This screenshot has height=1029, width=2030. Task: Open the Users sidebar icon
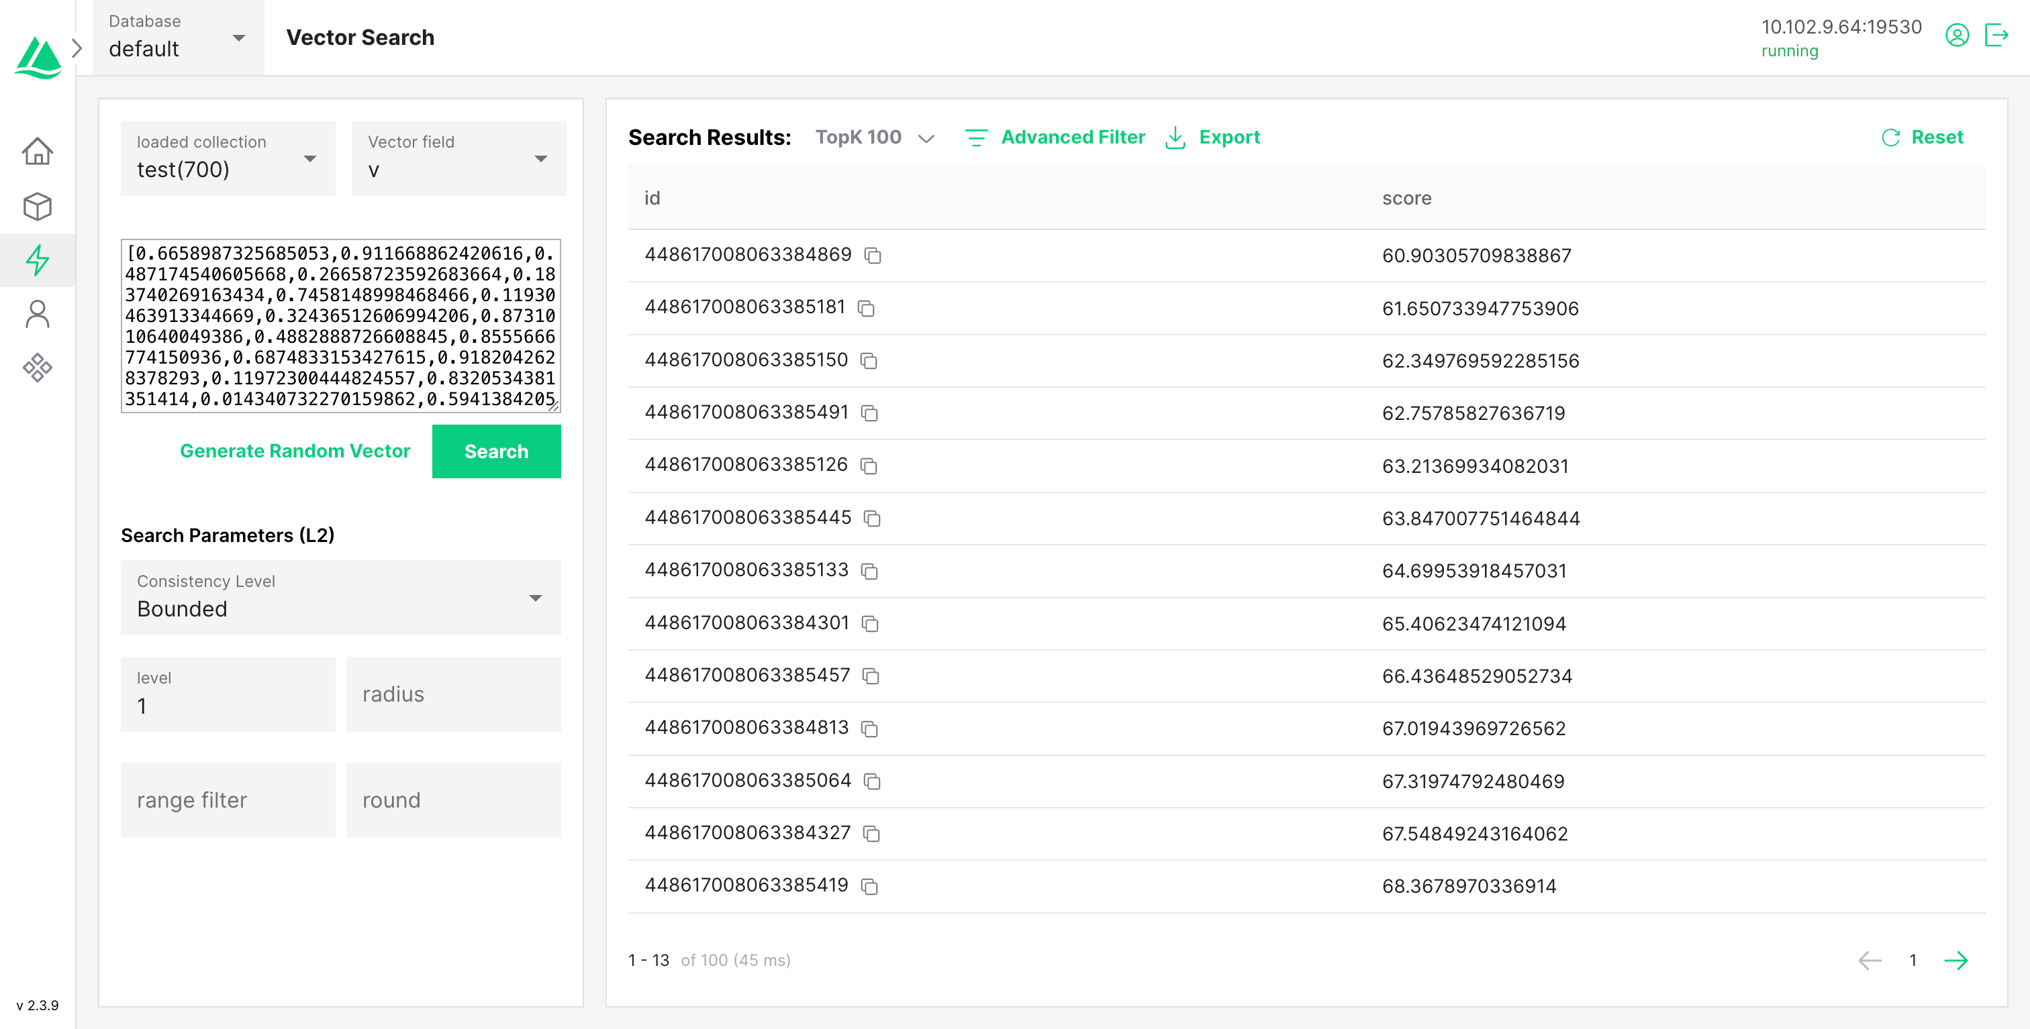click(x=37, y=313)
